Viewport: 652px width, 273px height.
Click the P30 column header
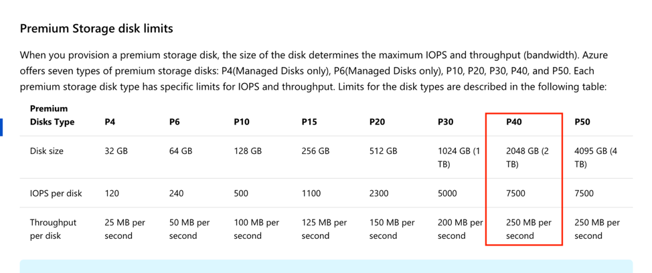(446, 122)
